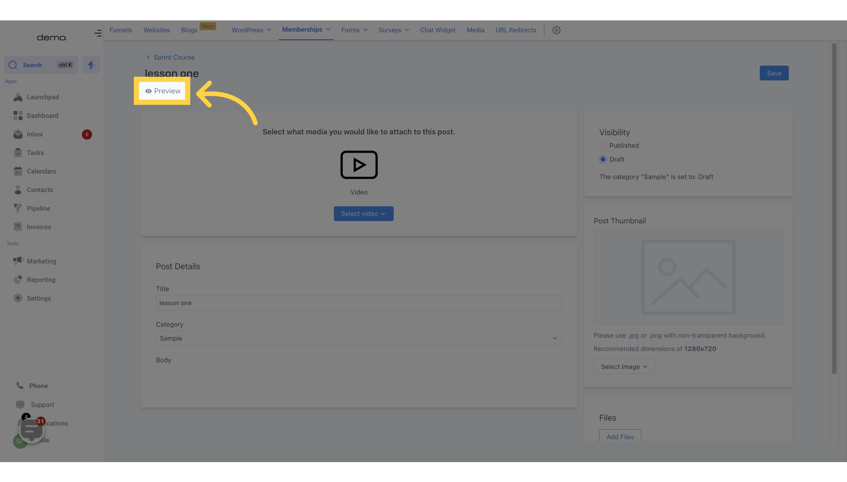Go back to Sprint Course
Image resolution: width=847 pixels, height=482 pixels.
[x=174, y=57]
